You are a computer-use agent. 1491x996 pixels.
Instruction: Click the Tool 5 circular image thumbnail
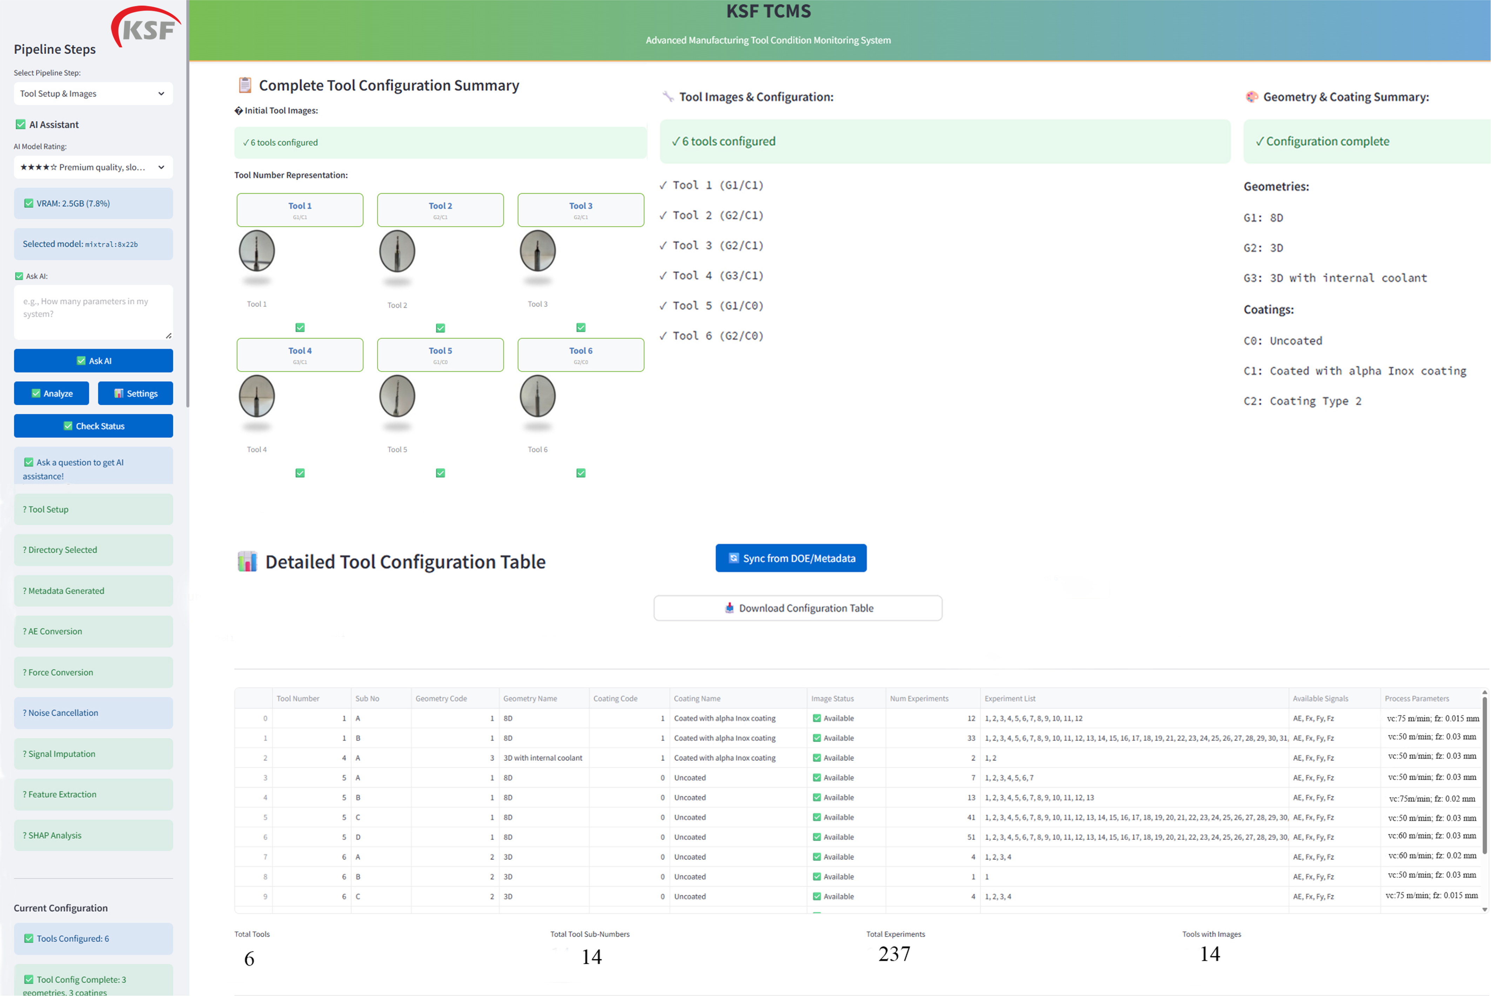tap(397, 396)
